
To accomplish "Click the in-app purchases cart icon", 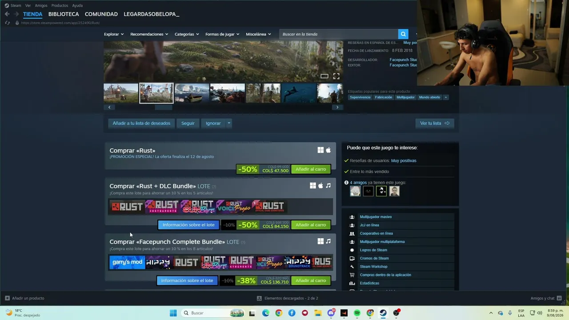I will [x=352, y=275].
